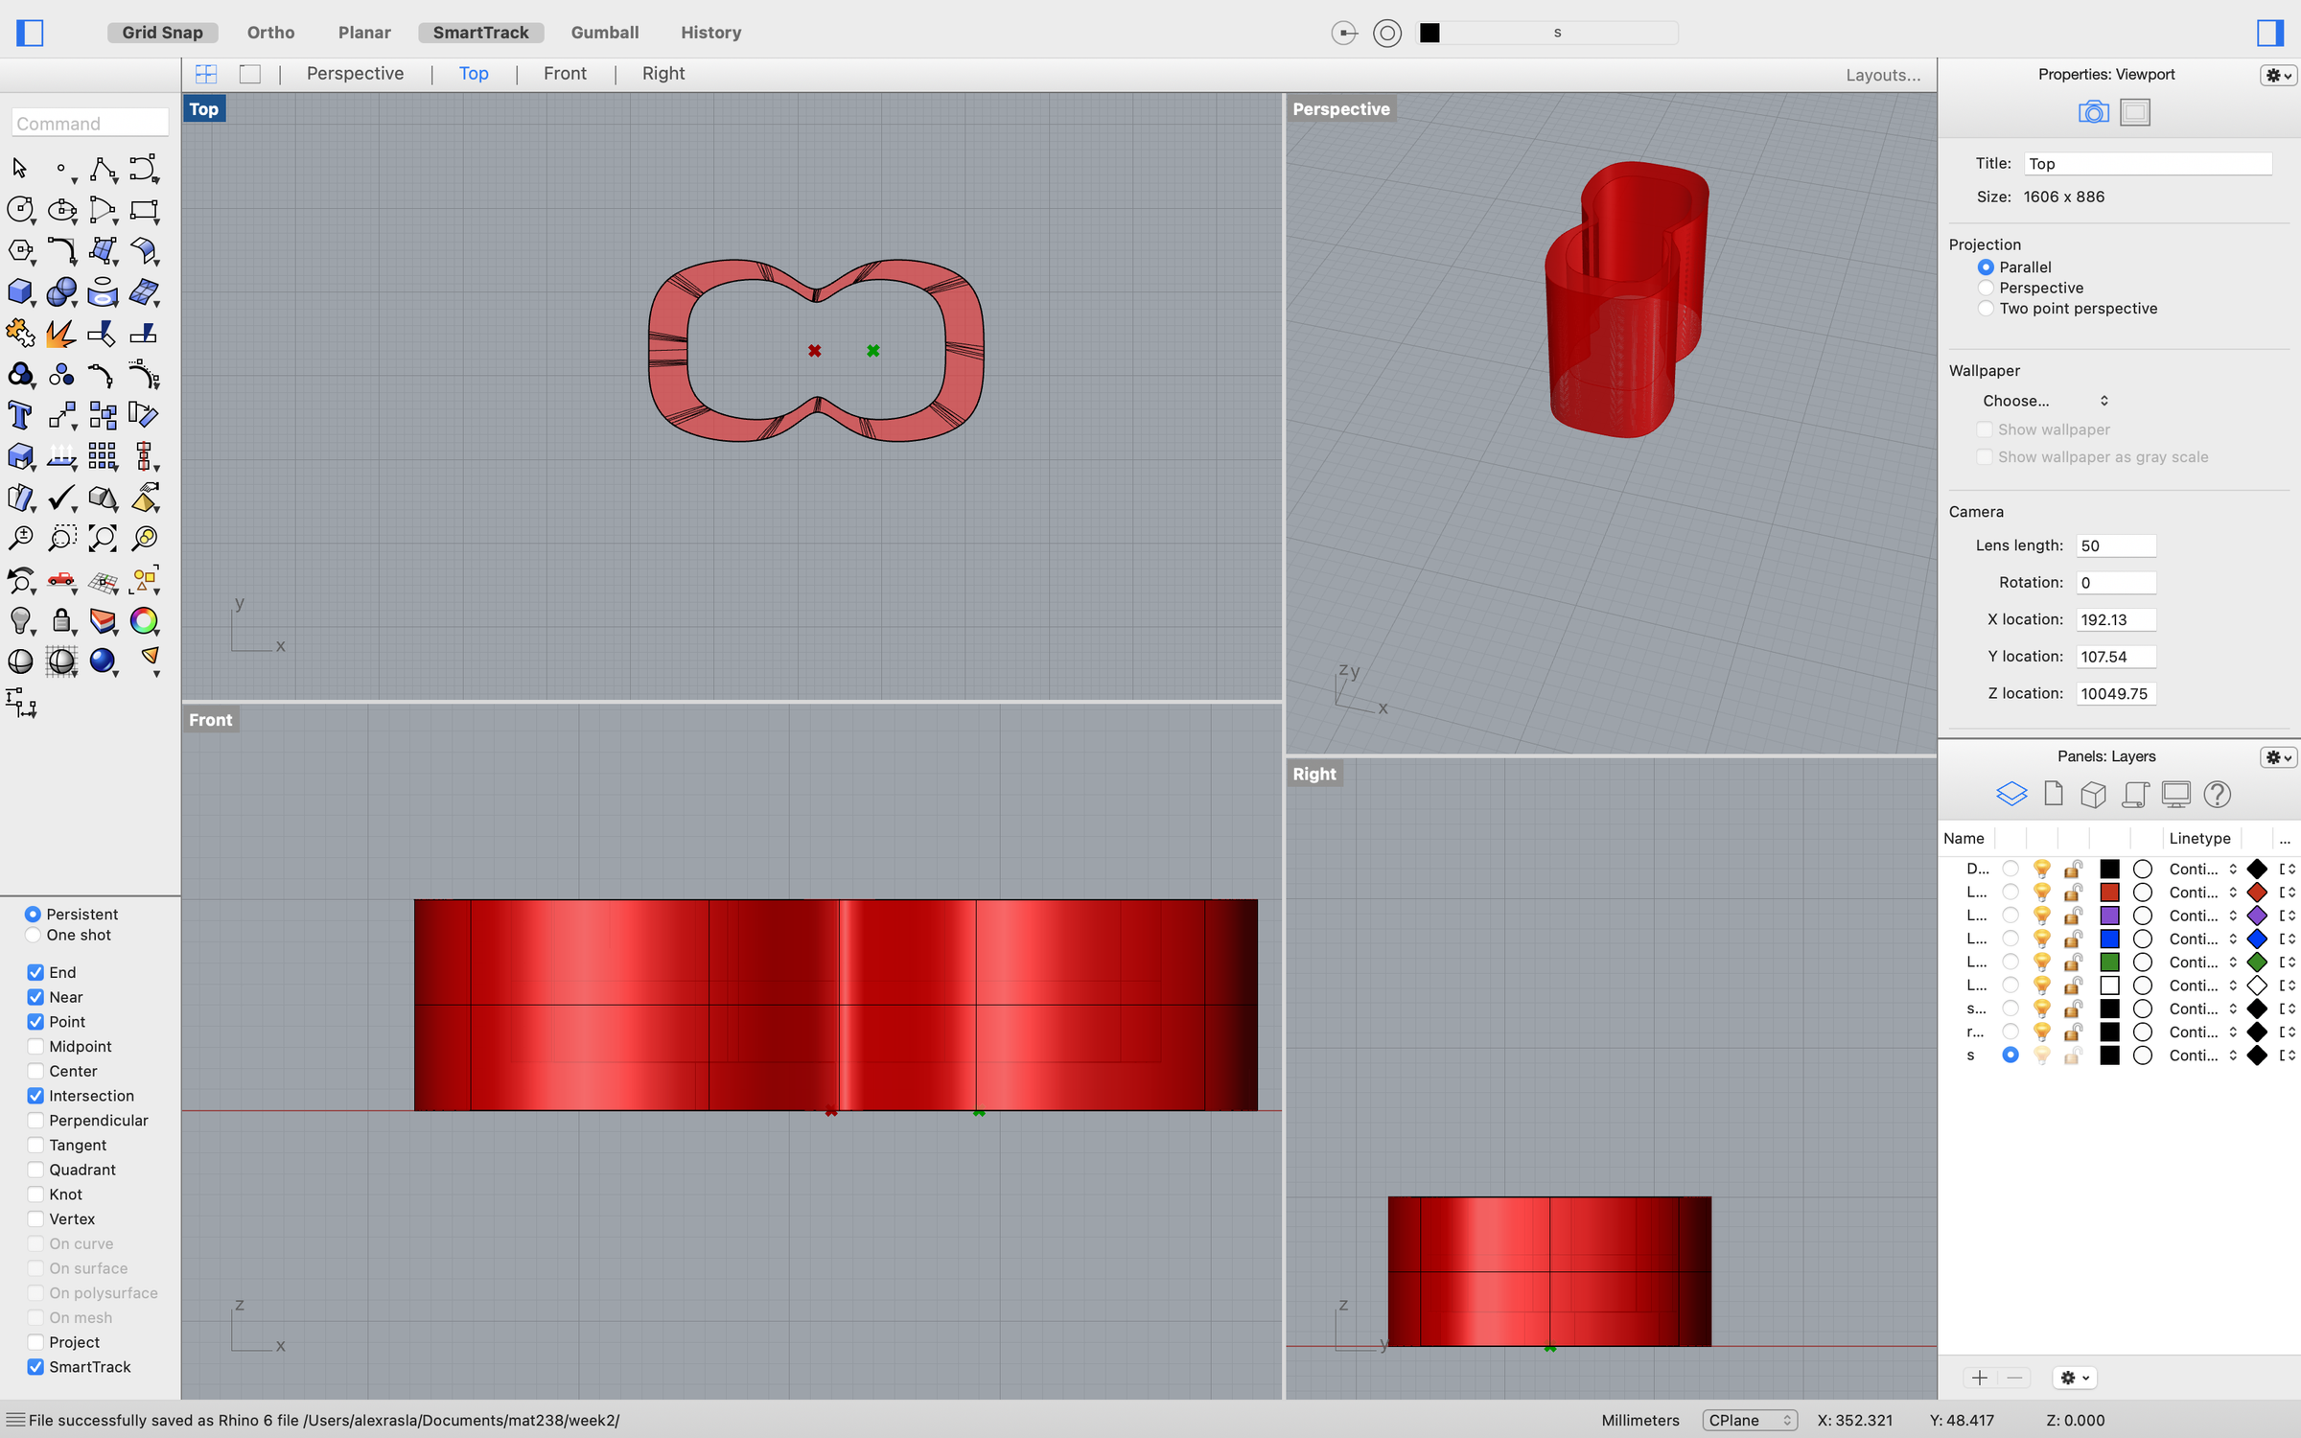Select the Sphere tool

click(61, 292)
